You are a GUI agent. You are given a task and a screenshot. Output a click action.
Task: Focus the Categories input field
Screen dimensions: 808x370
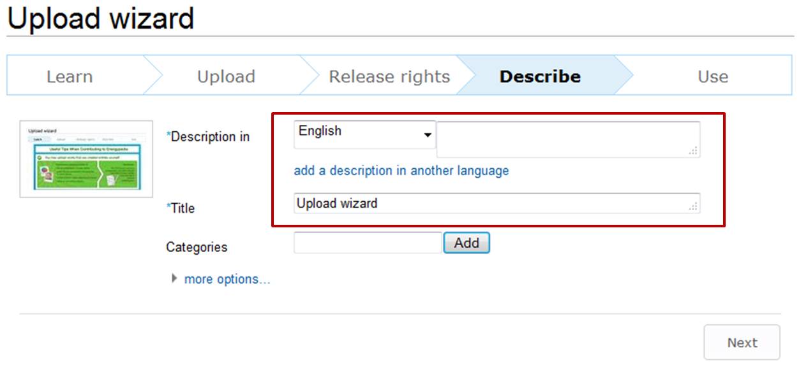pos(368,243)
